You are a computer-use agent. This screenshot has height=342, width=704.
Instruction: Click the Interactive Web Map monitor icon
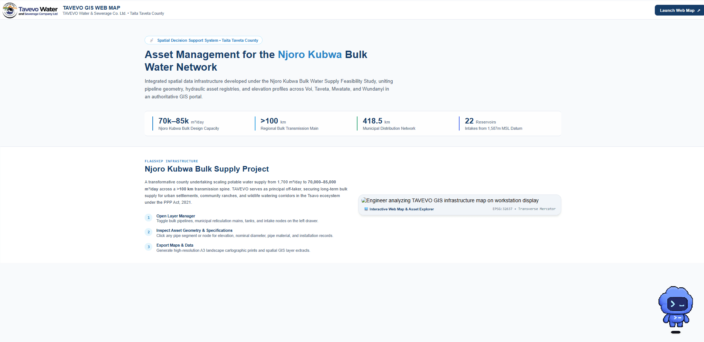(366, 209)
